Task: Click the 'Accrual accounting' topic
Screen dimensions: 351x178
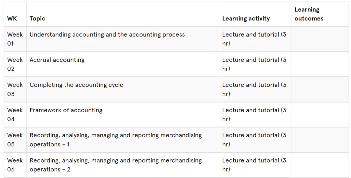Action: (57, 60)
